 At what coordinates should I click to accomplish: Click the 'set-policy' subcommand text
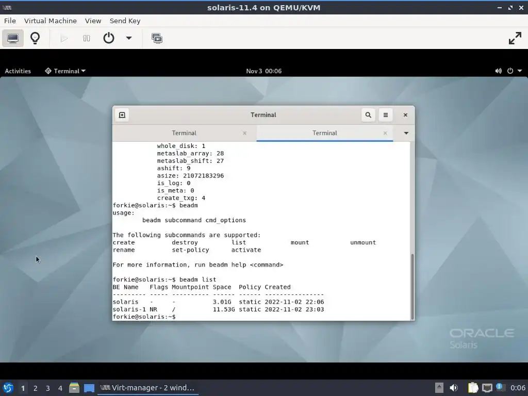(190, 250)
